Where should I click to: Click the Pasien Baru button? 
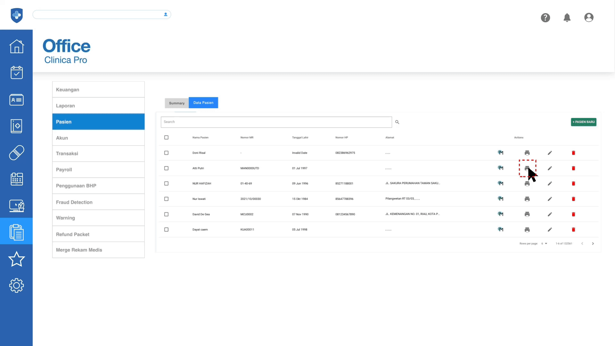tap(583, 122)
